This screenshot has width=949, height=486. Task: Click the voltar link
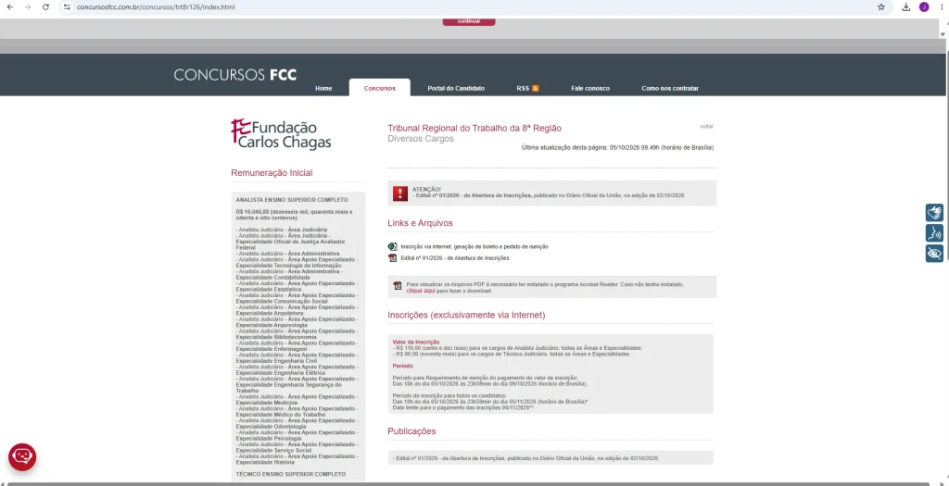tap(706, 126)
